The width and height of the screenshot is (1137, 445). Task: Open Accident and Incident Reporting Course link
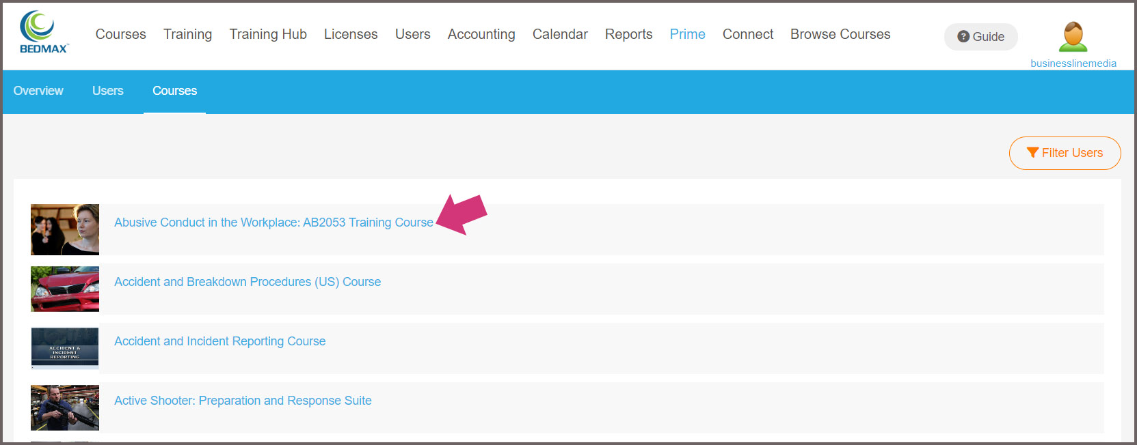click(x=220, y=341)
